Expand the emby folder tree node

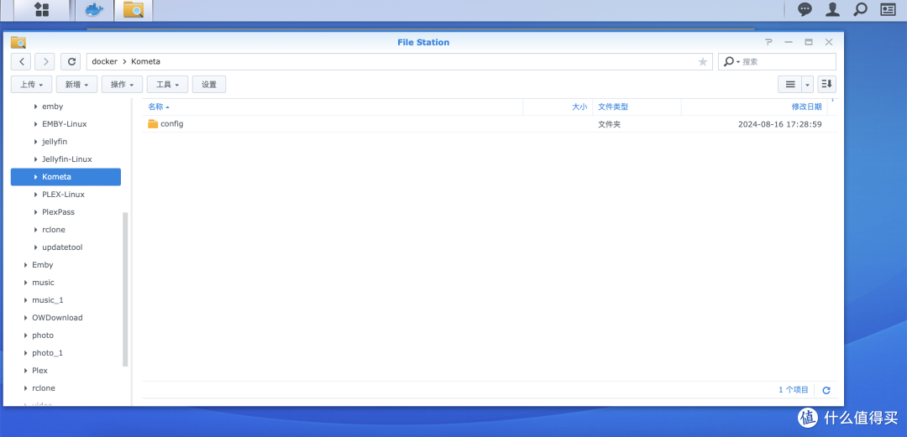tap(35, 107)
